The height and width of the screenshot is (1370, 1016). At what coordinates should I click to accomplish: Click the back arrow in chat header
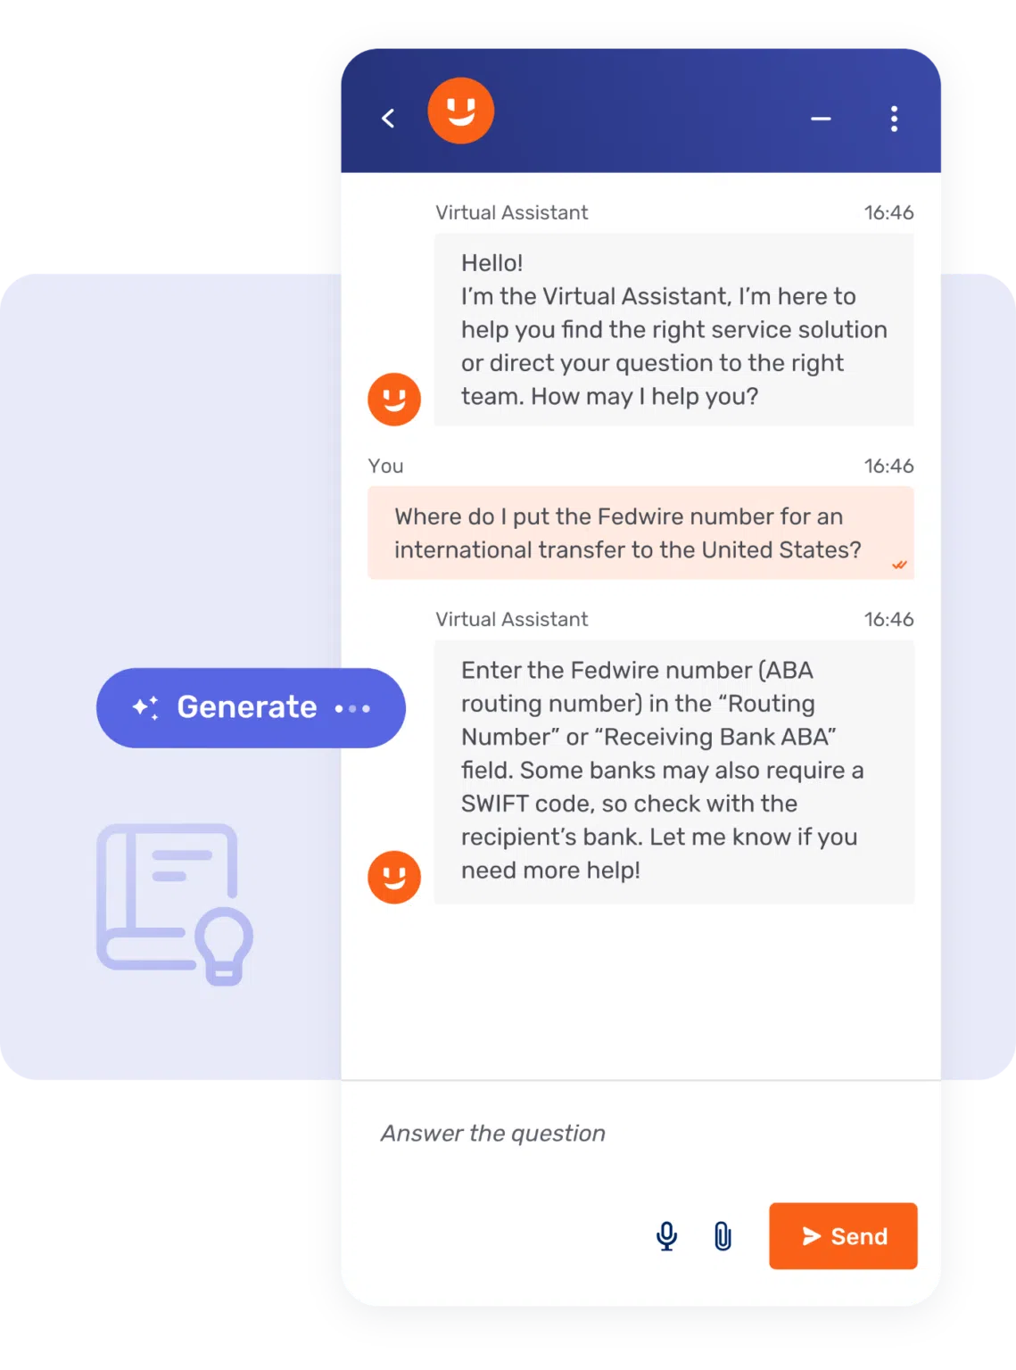388,118
